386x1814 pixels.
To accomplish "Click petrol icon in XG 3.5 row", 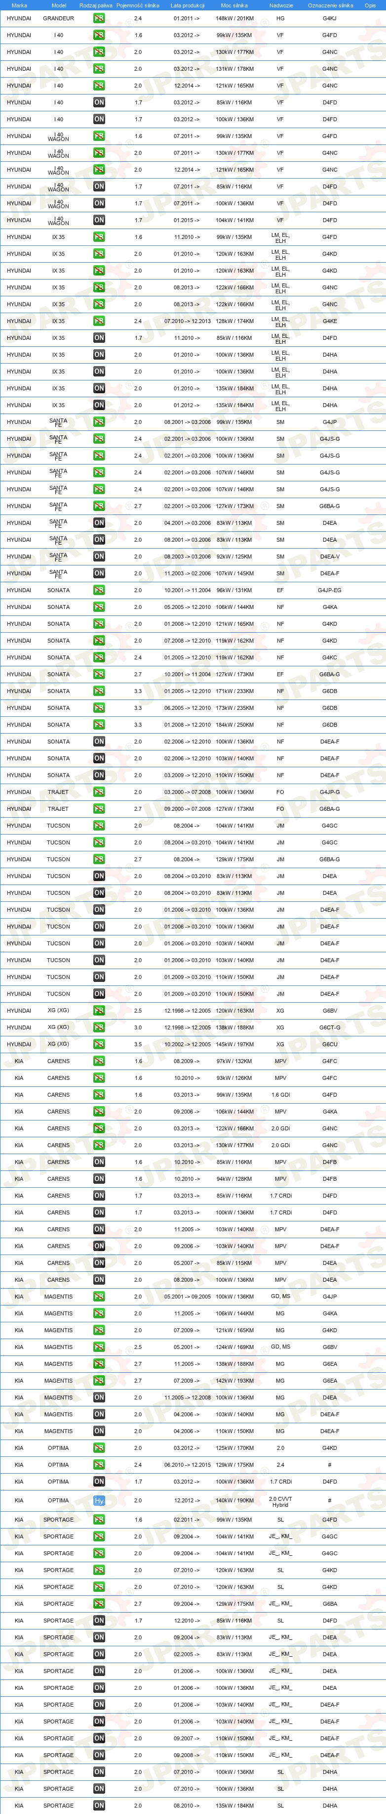I will 99,1044.
